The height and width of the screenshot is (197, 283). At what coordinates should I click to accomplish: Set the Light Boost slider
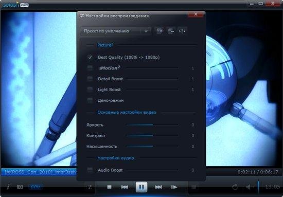click(152, 89)
